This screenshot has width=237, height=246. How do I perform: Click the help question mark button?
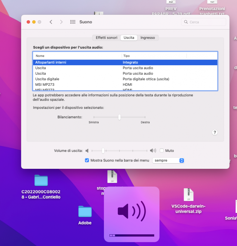click(215, 133)
